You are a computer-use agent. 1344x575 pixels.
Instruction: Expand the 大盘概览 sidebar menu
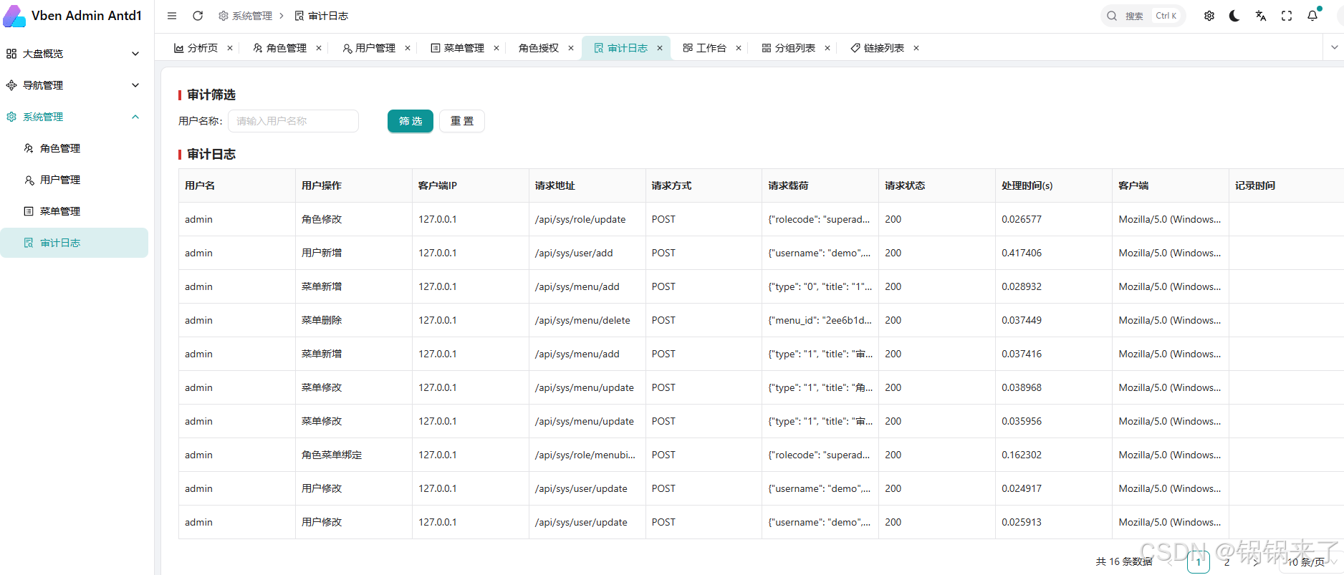(75, 54)
